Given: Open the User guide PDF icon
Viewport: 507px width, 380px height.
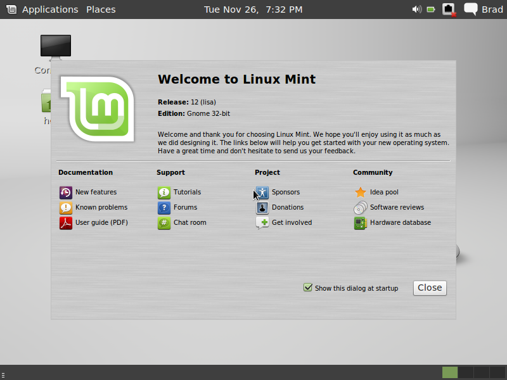Looking at the screenshot, I should pyautogui.click(x=66, y=223).
